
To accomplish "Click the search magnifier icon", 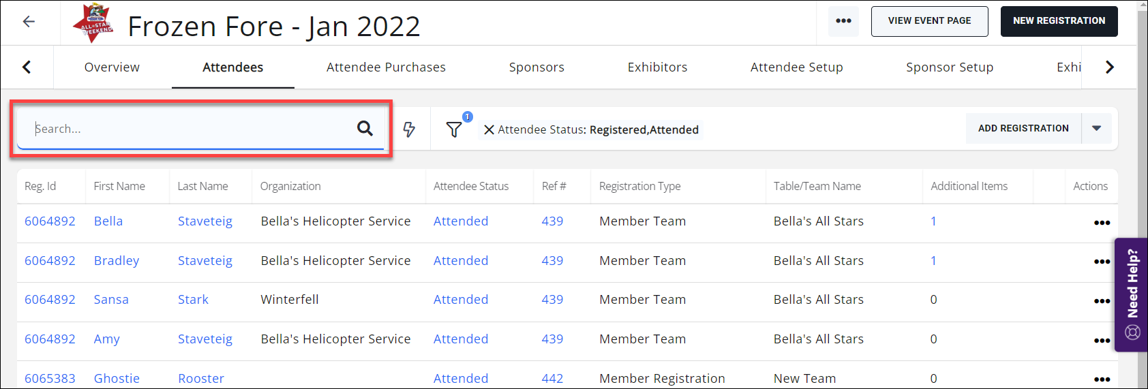I will click(365, 128).
